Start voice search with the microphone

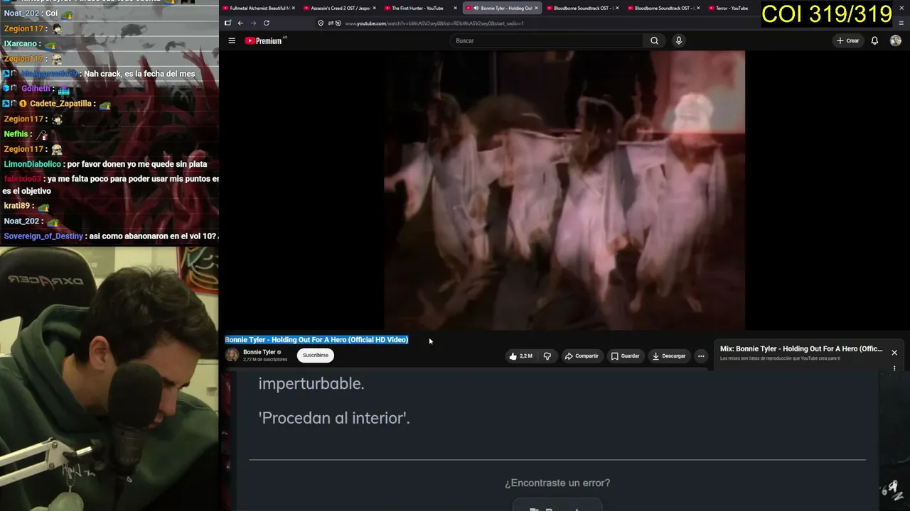pyautogui.click(x=678, y=40)
